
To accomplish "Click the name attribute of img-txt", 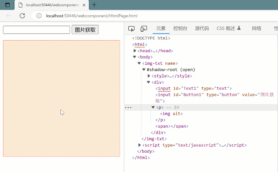I will pyautogui.click(x=170, y=63).
